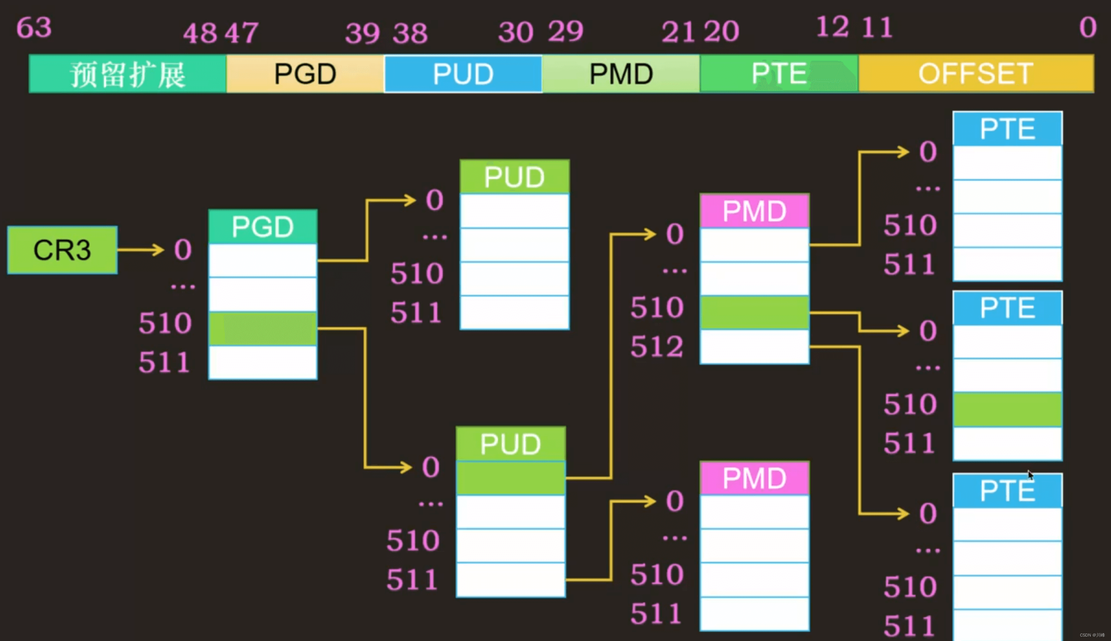Click the bit number "11" label
The height and width of the screenshot is (641, 1111).
tap(877, 28)
